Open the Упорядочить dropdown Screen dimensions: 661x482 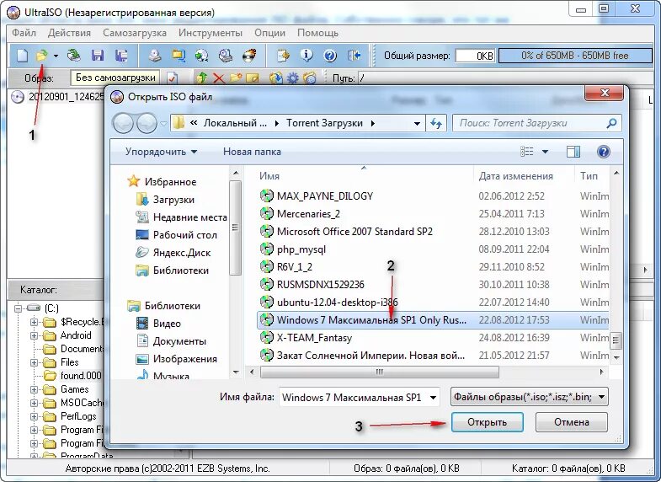coord(161,152)
